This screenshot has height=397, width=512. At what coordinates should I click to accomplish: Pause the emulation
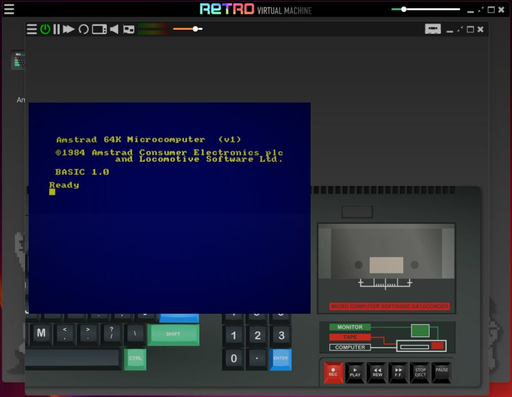(x=57, y=29)
